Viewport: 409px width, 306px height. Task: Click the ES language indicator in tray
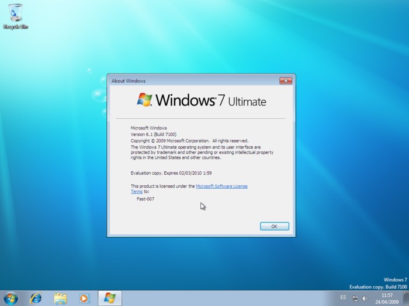[343, 297]
